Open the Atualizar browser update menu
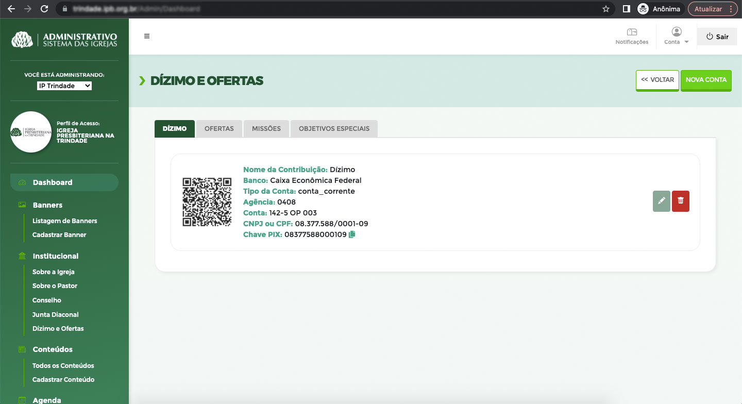This screenshot has width=742, height=404. (x=712, y=9)
